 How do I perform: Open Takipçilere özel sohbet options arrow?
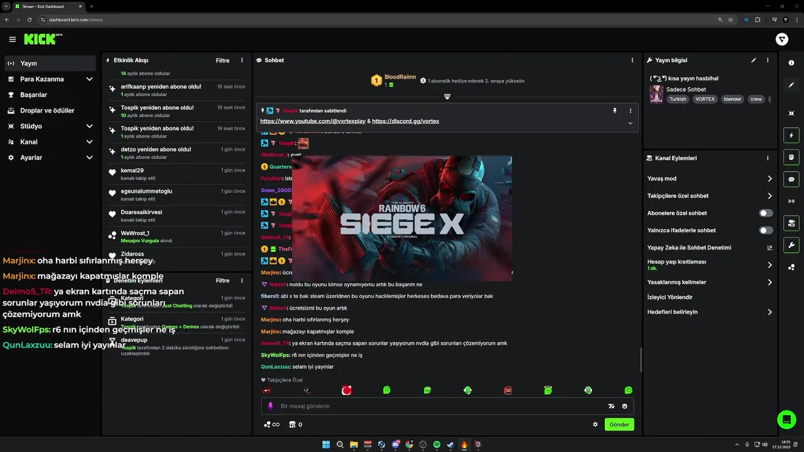[x=769, y=196]
